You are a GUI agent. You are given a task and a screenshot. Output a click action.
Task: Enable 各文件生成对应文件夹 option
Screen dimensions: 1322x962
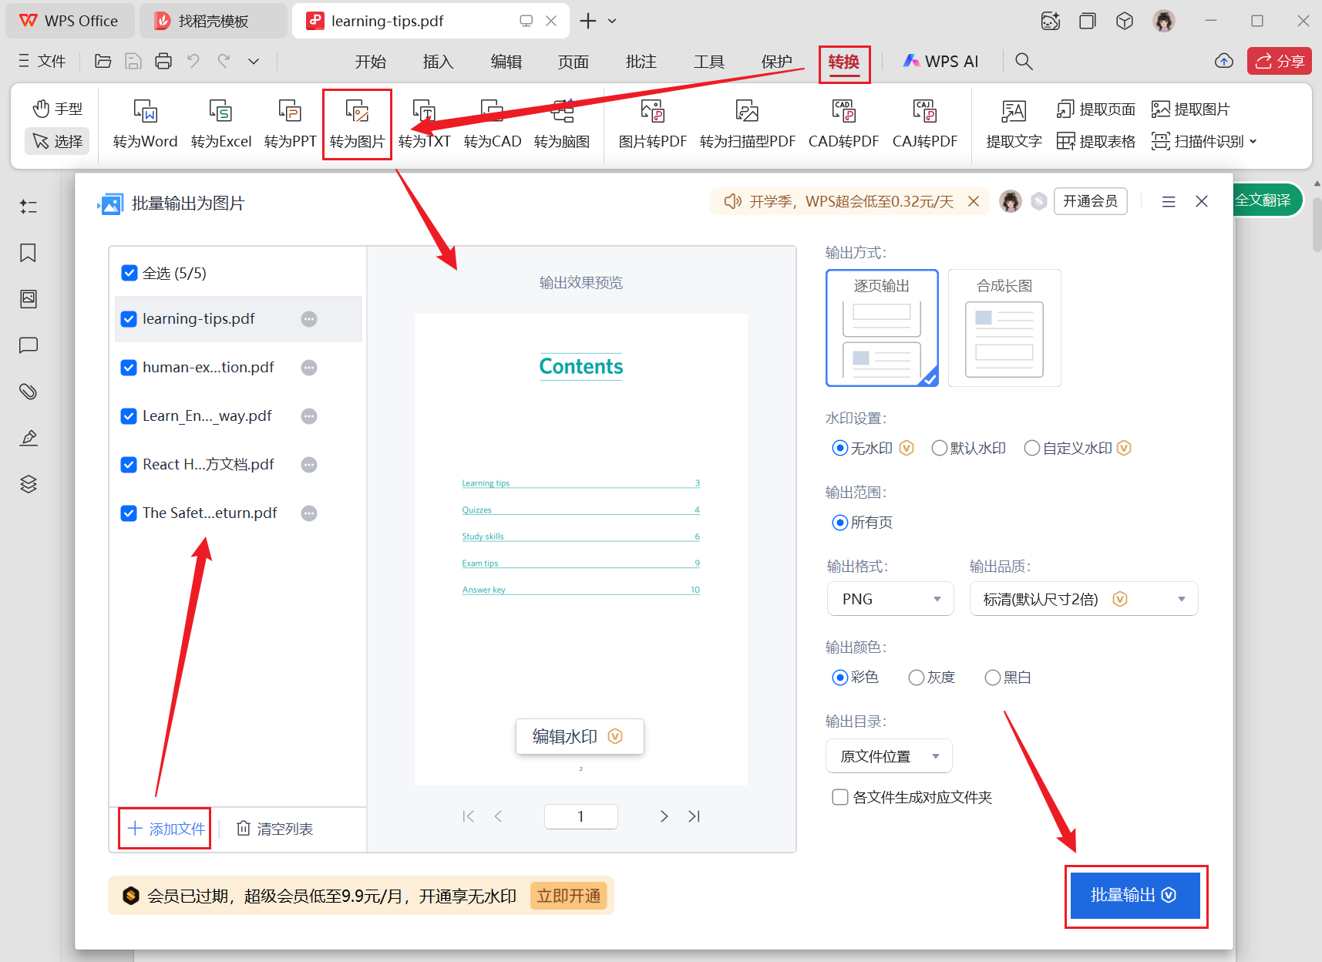[x=839, y=797]
